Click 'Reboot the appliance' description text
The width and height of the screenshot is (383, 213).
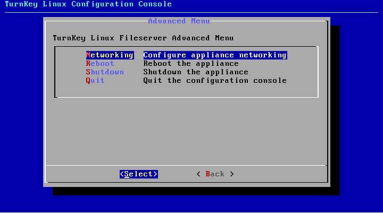[x=191, y=63]
